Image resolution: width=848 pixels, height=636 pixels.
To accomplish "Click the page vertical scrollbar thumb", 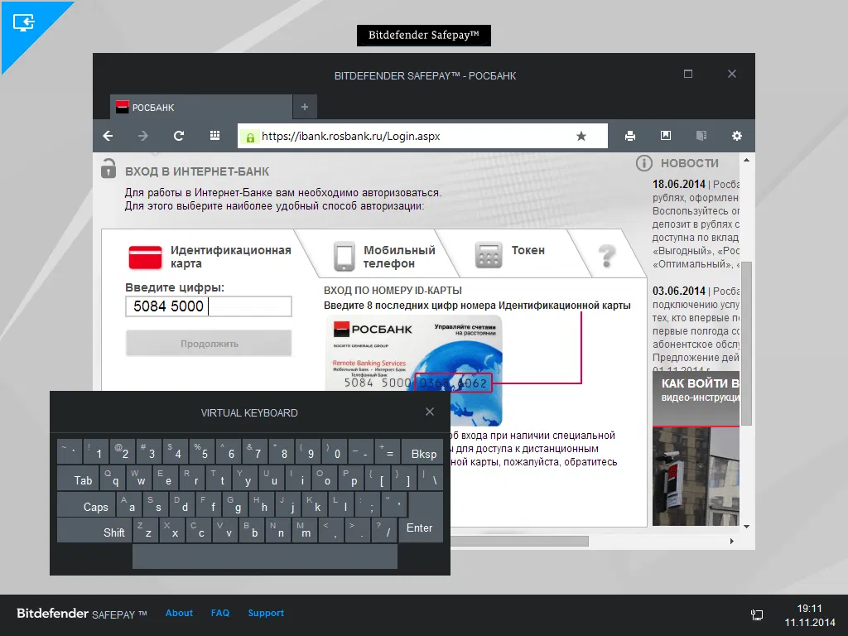I will [746, 344].
